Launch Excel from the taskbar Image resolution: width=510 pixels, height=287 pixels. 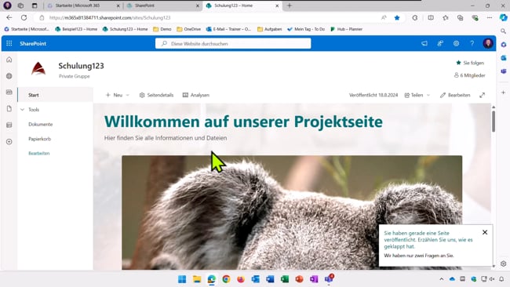(x=285, y=279)
